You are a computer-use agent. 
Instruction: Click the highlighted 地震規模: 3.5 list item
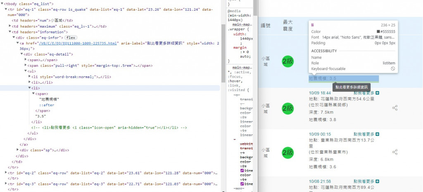pyautogui.click(x=344, y=78)
